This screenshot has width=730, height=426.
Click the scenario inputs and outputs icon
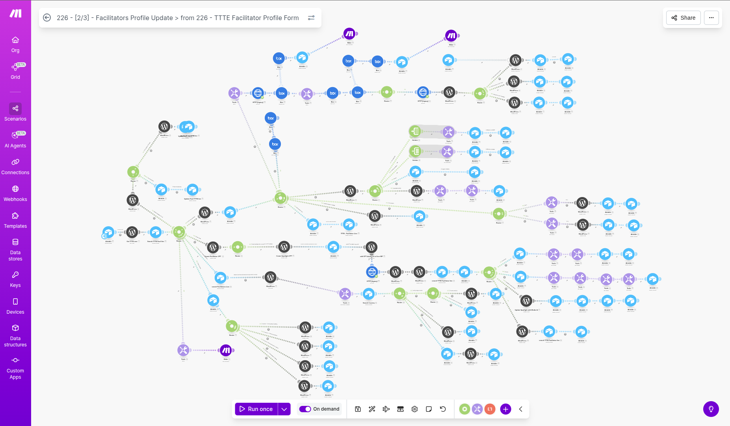(x=400, y=409)
